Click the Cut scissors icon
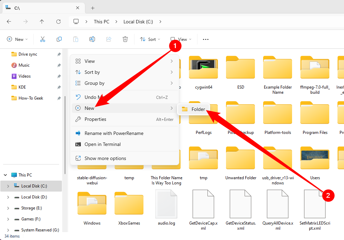This screenshot has width=344, height=240. click(x=43, y=39)
